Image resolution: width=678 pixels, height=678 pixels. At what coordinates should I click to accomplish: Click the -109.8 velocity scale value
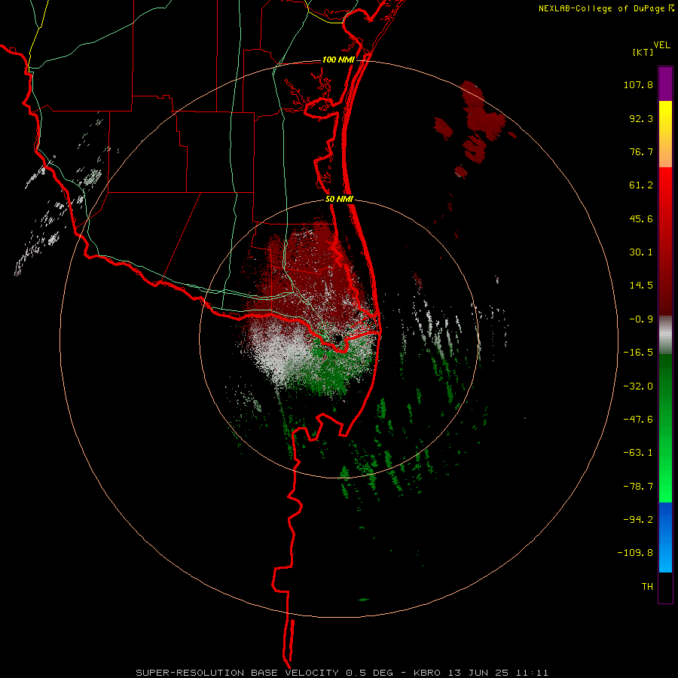[635, 553]
